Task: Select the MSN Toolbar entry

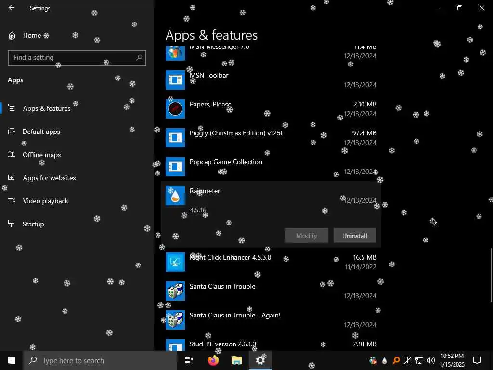Action: click(271, 80)
